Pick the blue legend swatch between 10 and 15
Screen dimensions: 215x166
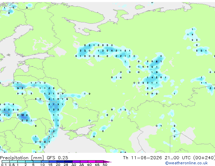point(45,162)
